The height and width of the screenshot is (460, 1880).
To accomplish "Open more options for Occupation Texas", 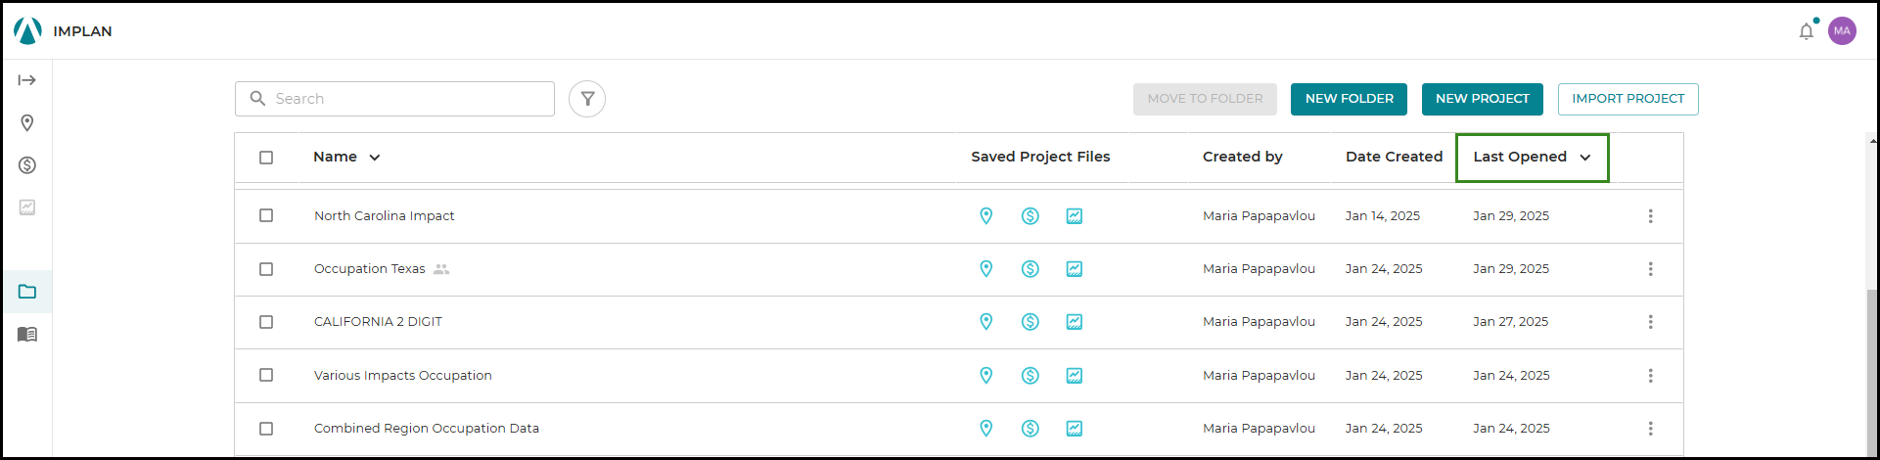I will tap(1650, 269).
